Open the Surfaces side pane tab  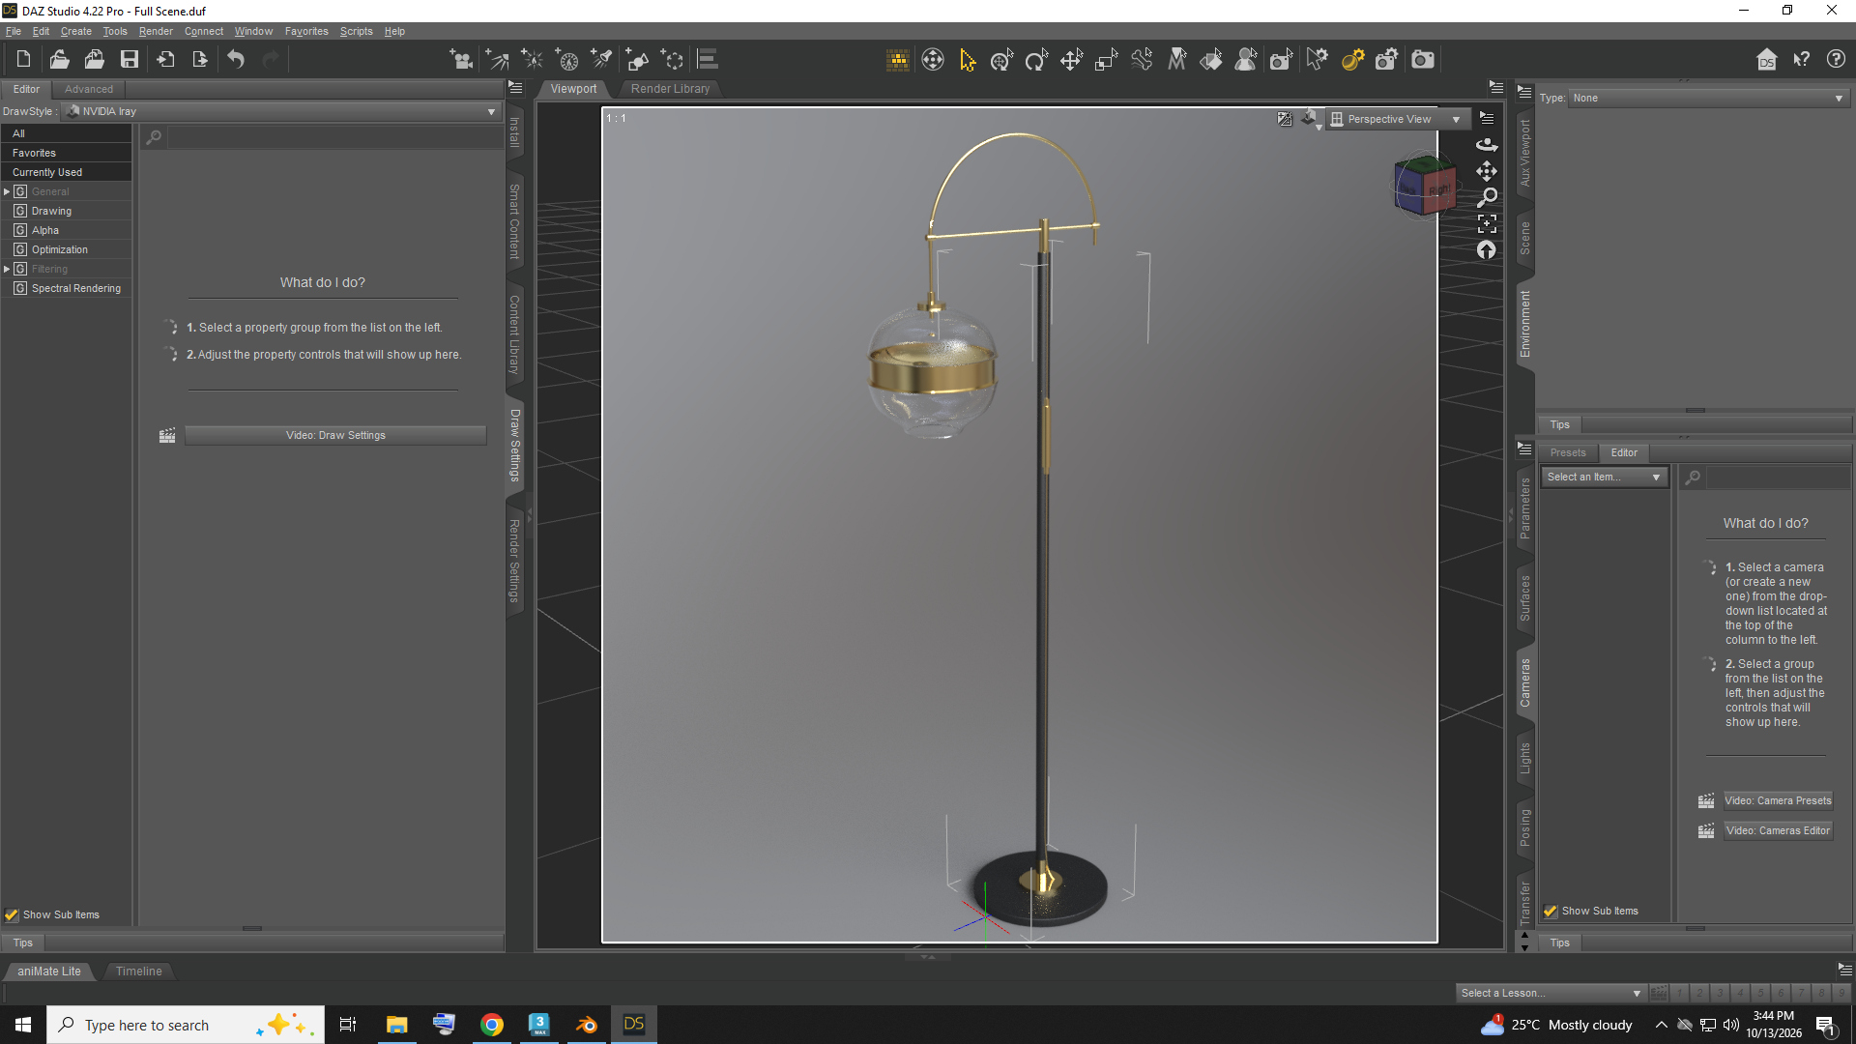coord(1524,597)
